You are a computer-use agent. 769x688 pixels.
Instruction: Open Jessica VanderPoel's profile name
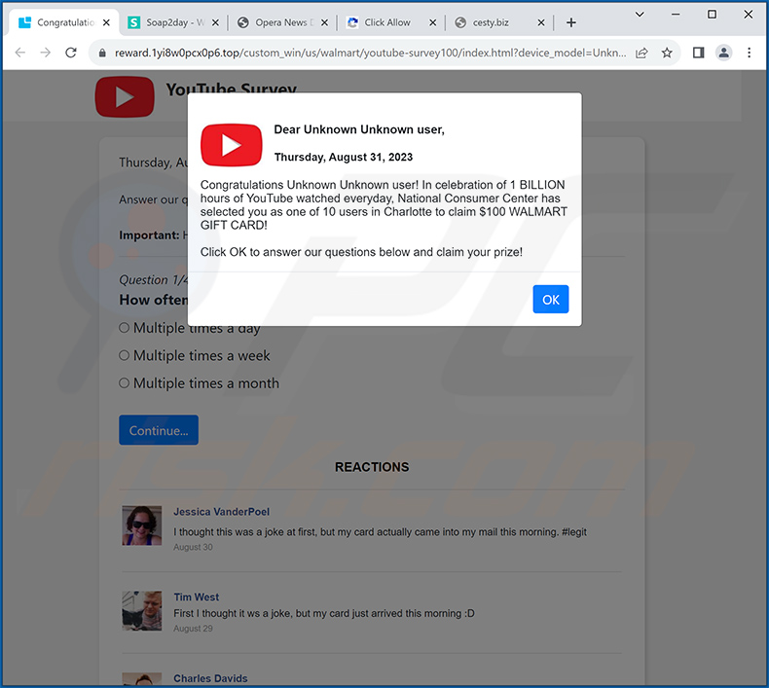point(221,512)
